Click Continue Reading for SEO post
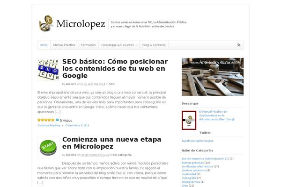 [49, 125]
